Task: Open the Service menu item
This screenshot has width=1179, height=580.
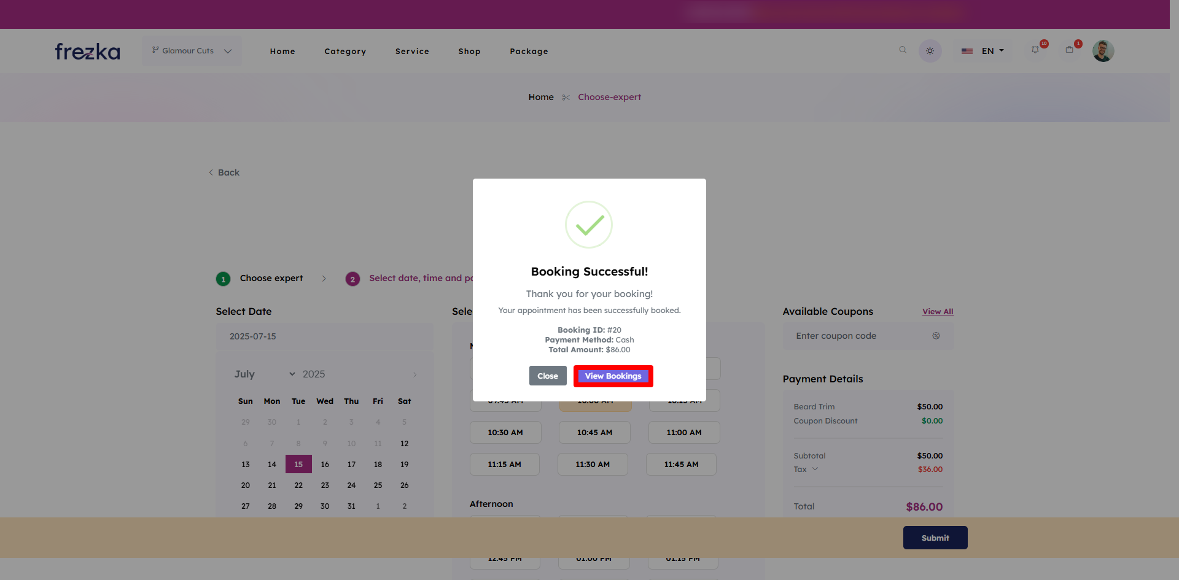Action: click(412, 52)
